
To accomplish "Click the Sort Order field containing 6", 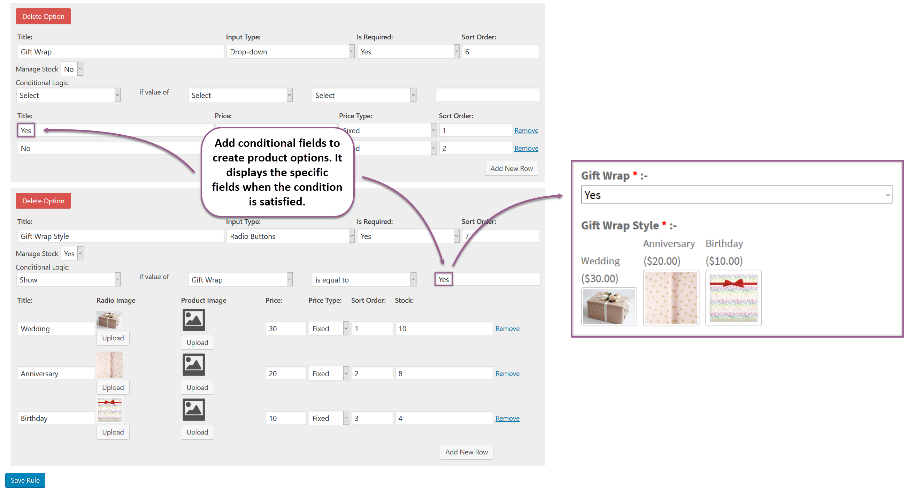I will [500, 51].
